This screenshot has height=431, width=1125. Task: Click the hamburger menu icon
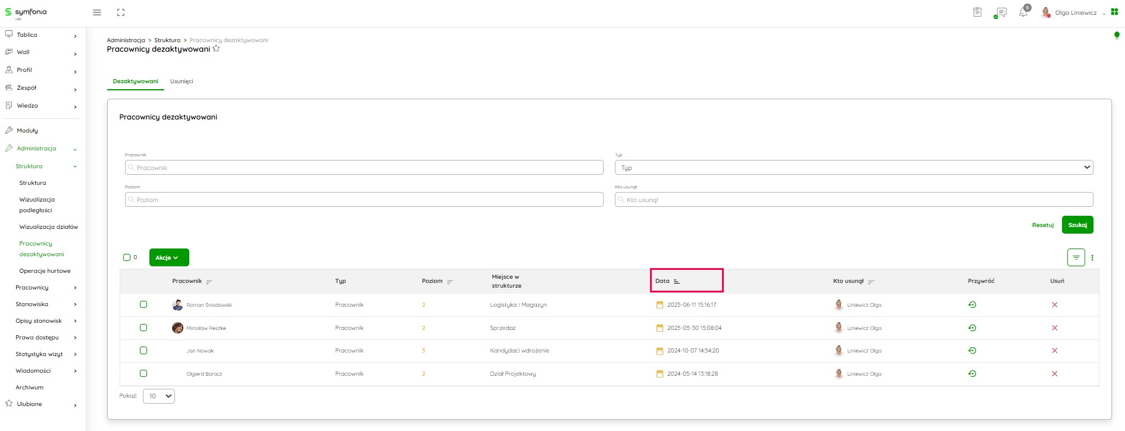click(97, 12)
